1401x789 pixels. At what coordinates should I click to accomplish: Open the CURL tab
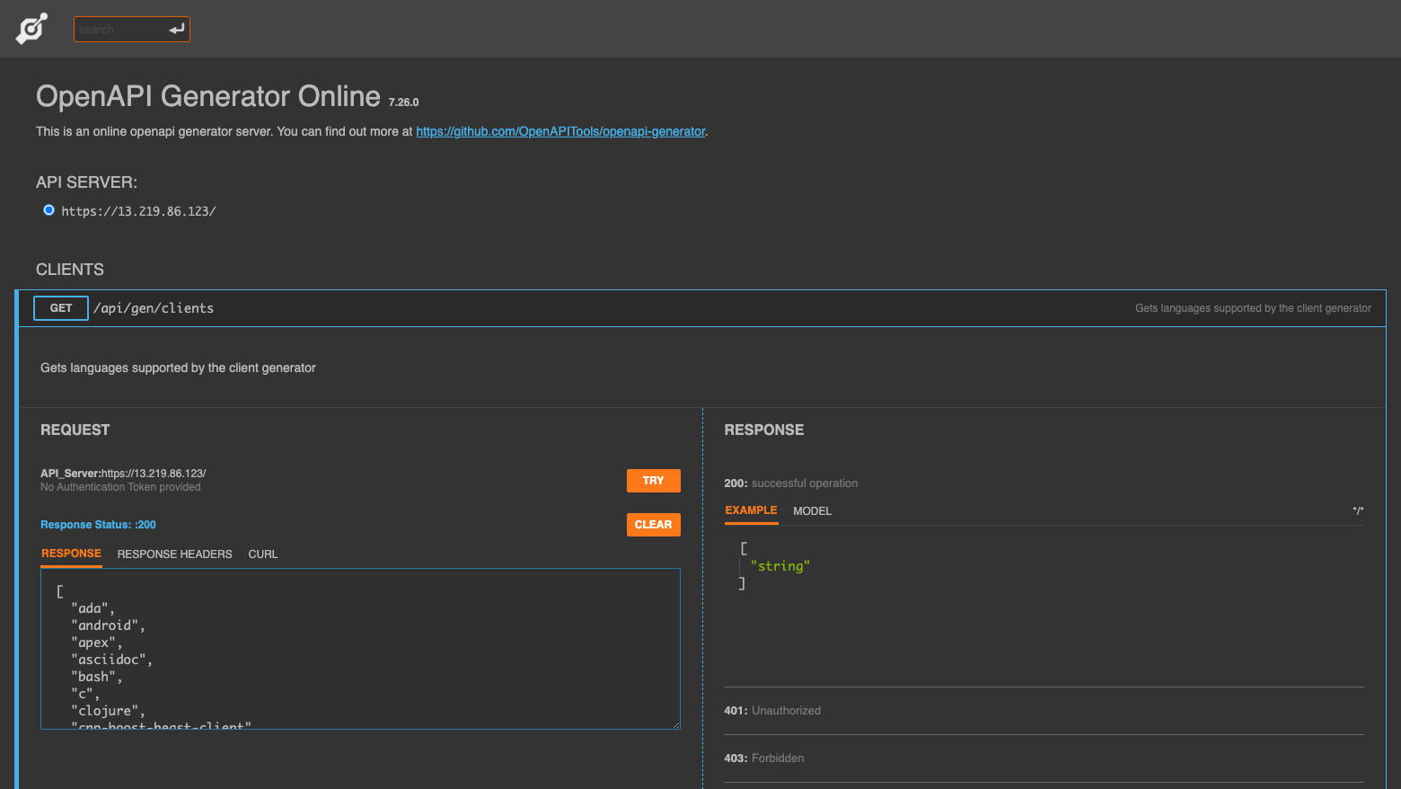coord(263,554)
